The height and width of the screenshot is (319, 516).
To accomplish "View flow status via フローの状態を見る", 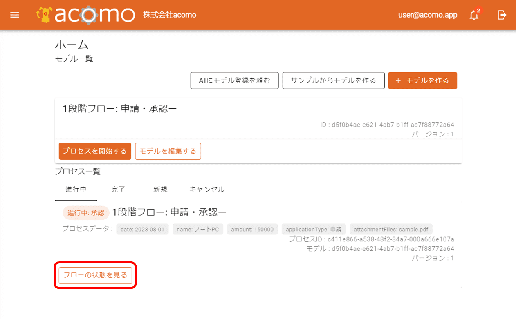I will click(95, 275).
